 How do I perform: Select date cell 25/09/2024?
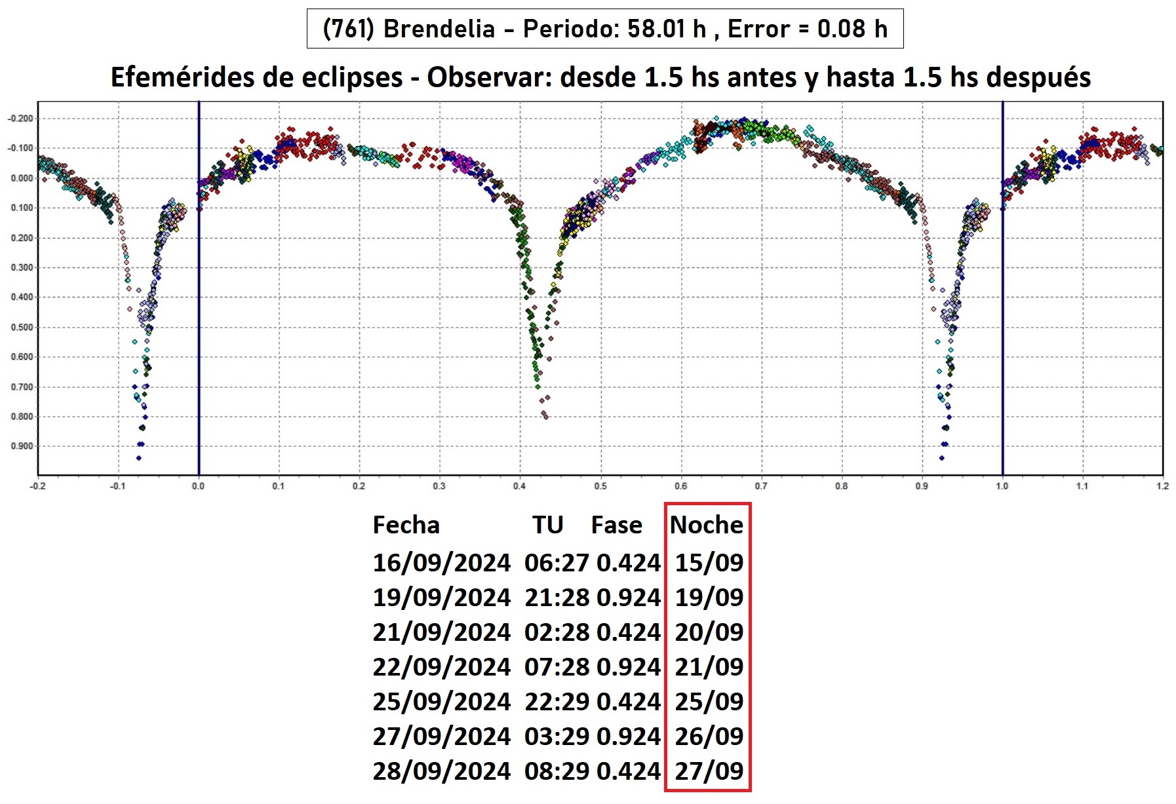tap(442, 702)
